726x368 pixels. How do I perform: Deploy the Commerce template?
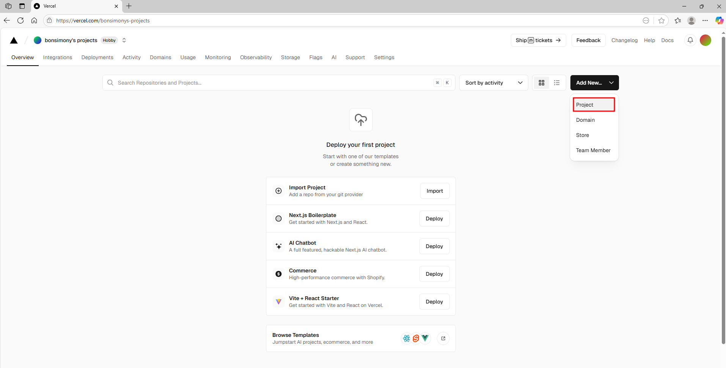point(434,274)
